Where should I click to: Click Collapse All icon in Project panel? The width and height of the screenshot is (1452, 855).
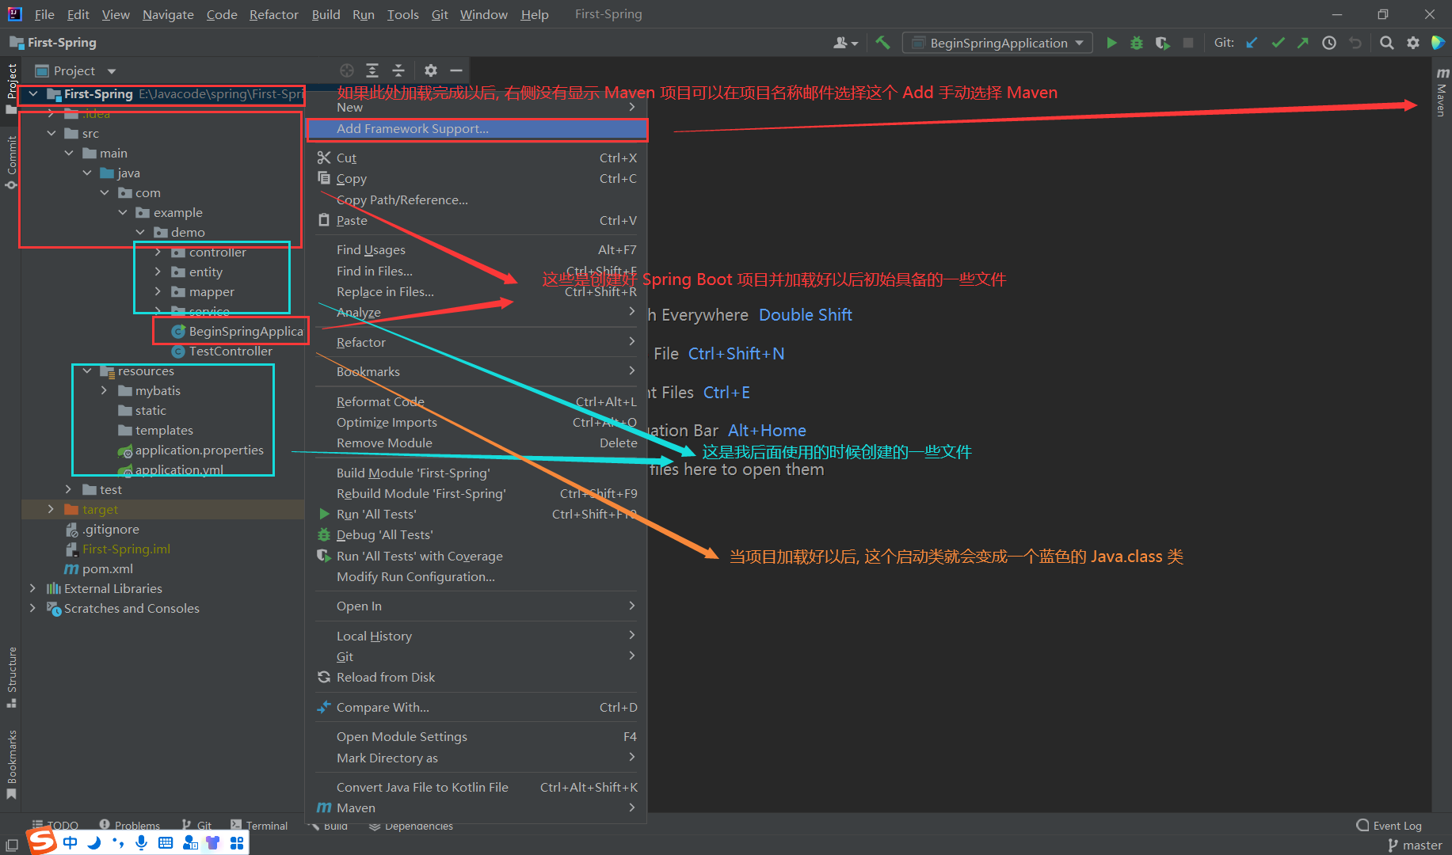click(398, 70)
